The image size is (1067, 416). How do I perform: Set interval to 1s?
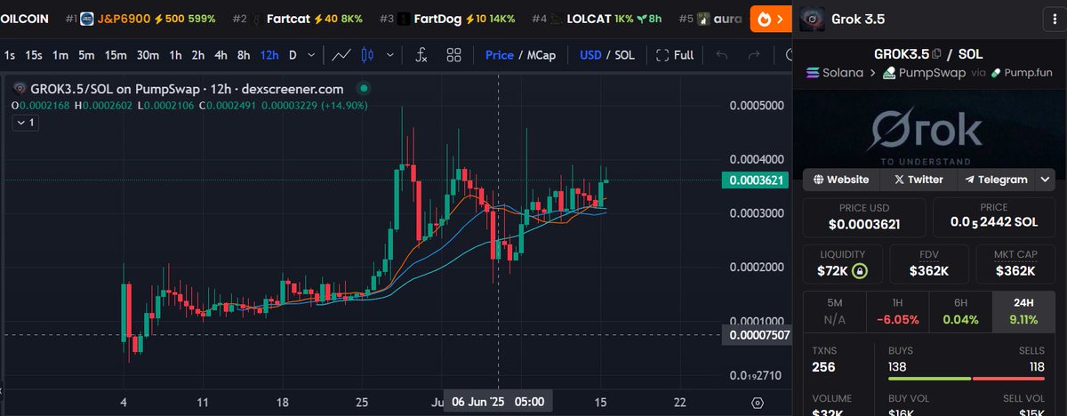(10, 55)
